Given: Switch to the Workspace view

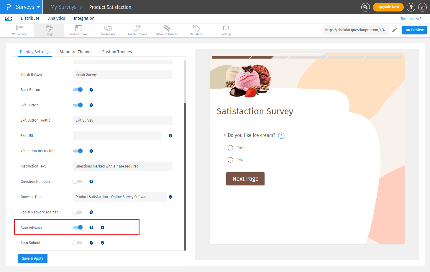Looking at the screenshot, I should 19,30.
